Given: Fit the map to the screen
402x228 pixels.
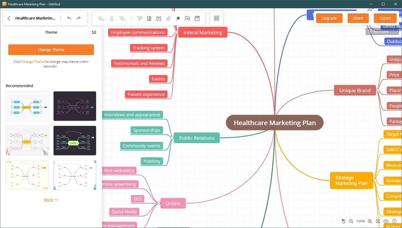Looking at the screenshot, I should pos(378,221).
